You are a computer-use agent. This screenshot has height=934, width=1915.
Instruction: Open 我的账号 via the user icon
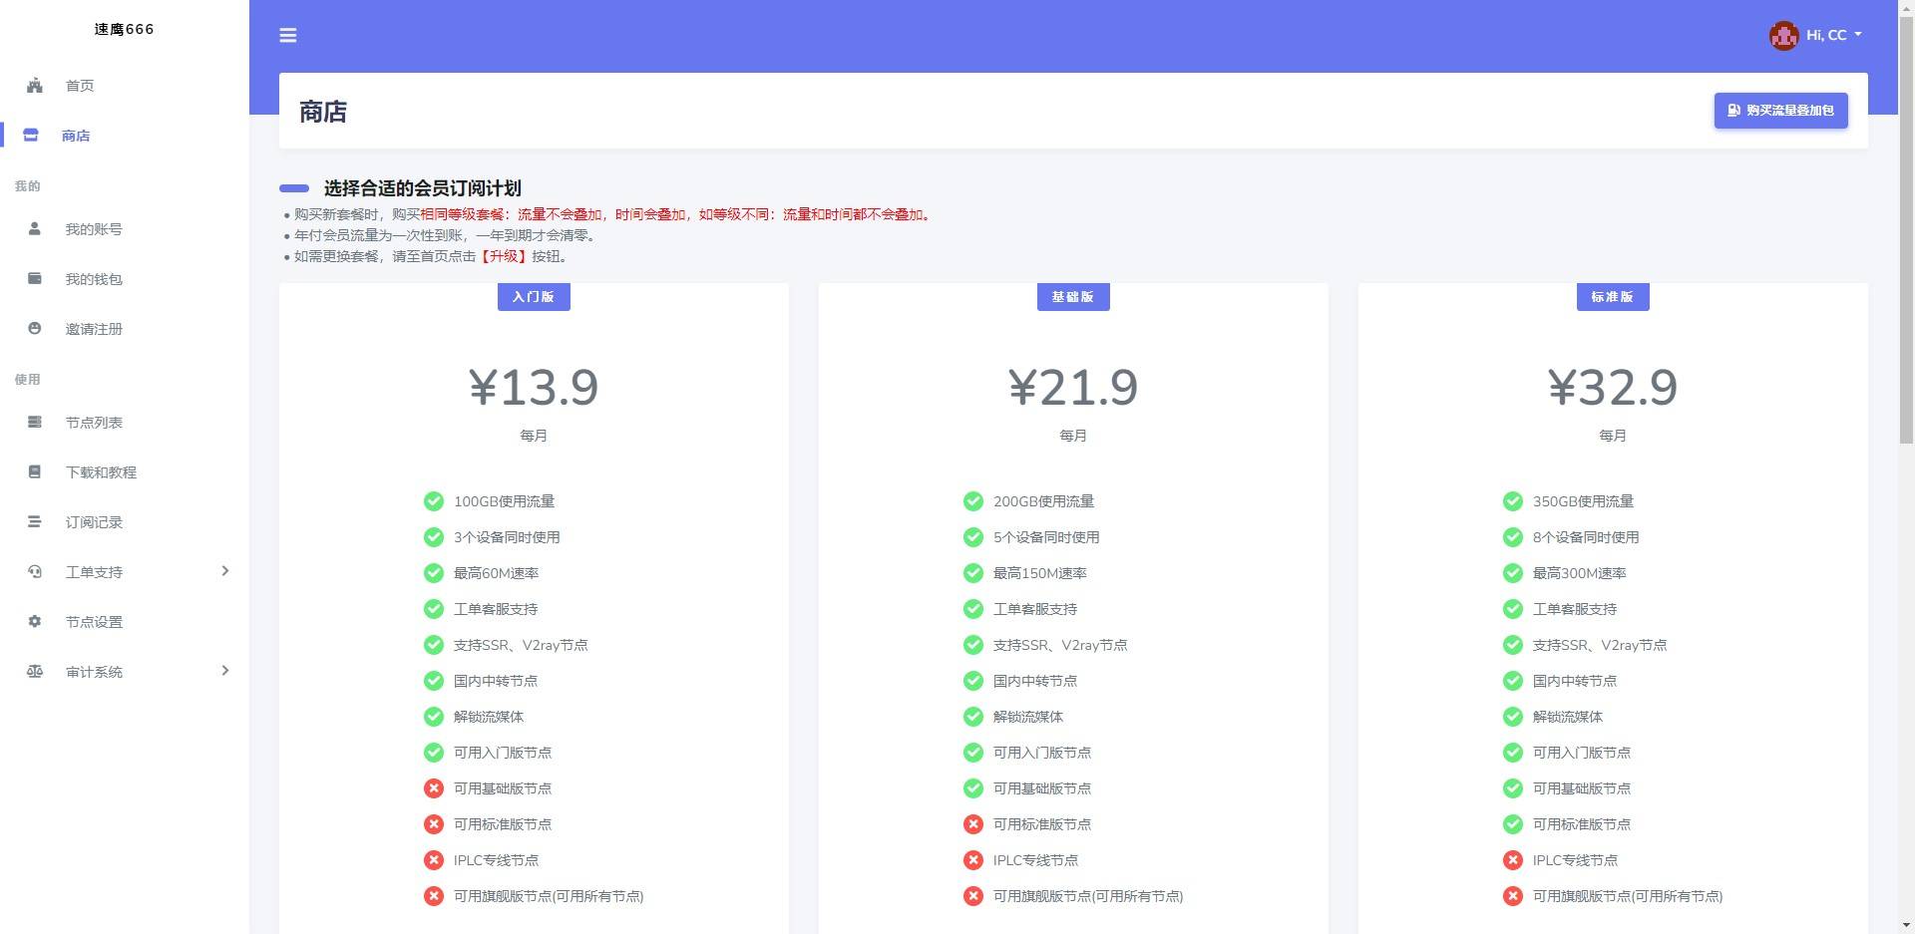[x=35, y=229]
